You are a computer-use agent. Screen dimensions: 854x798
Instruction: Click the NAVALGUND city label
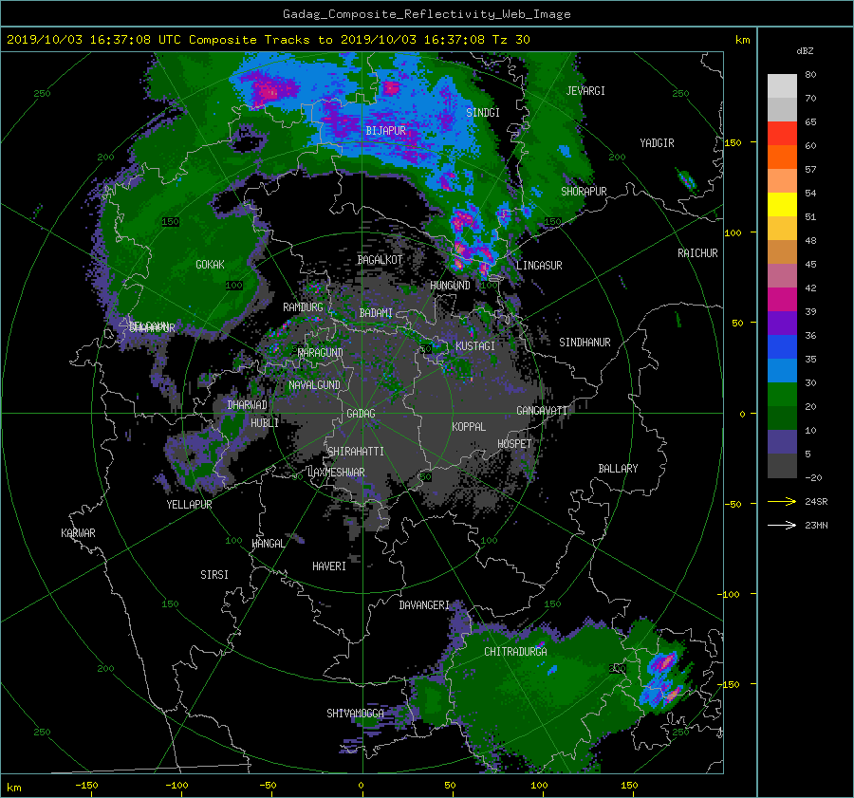(314, 385)
